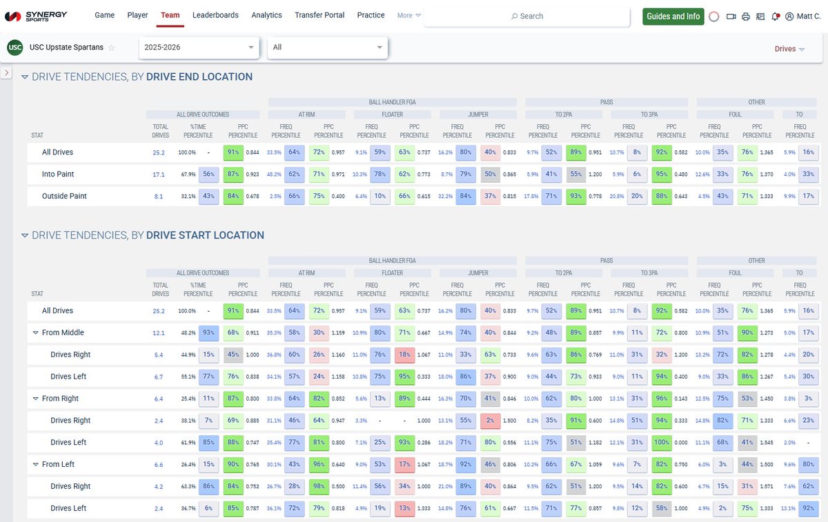The width and height of the screenshot is (828, 522).
Task: Click total drives 12.1 for From Middle
Action: point(159,333)
